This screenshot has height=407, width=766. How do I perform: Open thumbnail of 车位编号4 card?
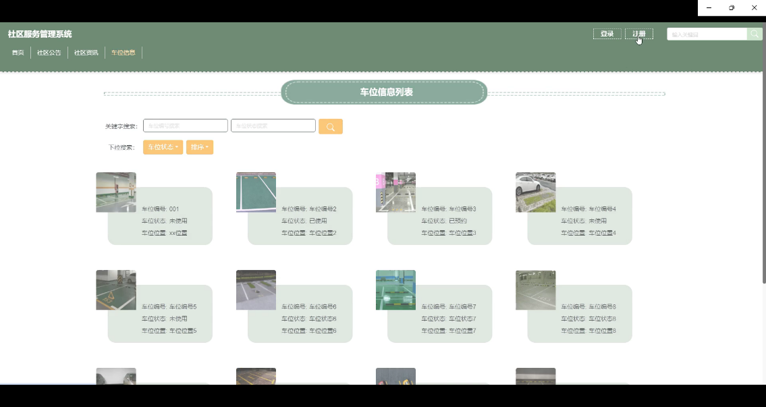535,192
